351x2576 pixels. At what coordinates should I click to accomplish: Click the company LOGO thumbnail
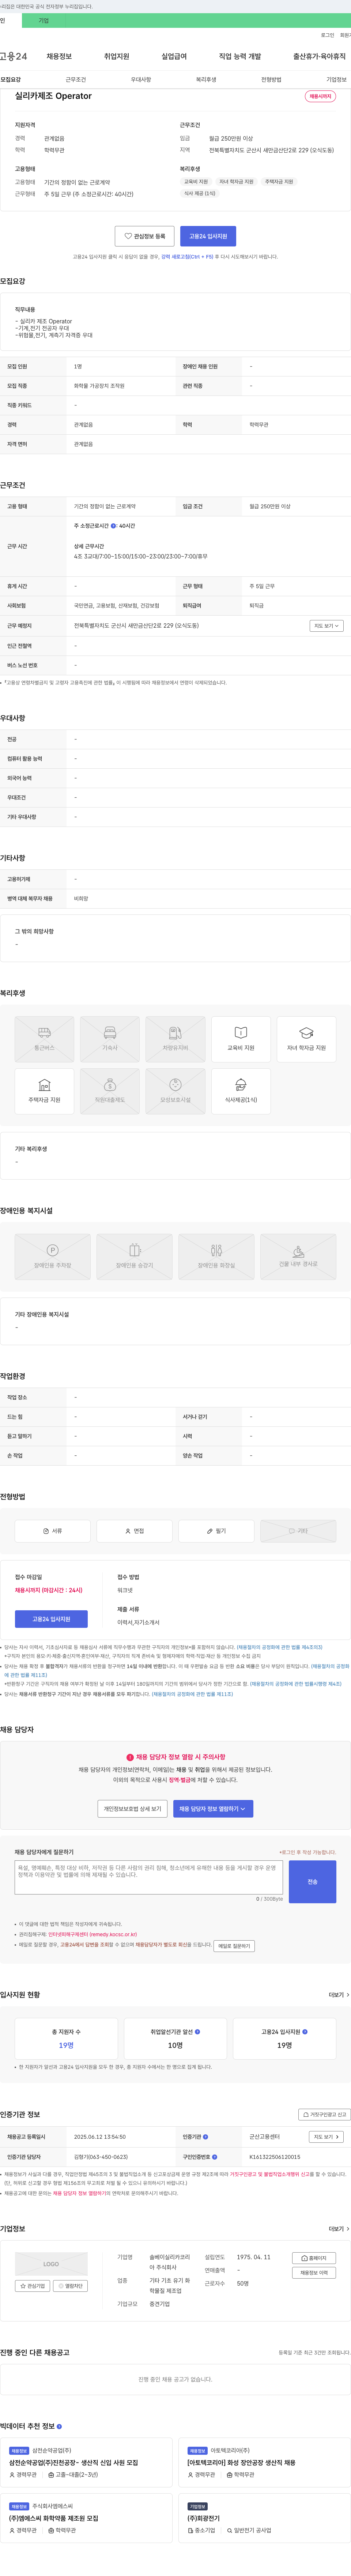51,2264
